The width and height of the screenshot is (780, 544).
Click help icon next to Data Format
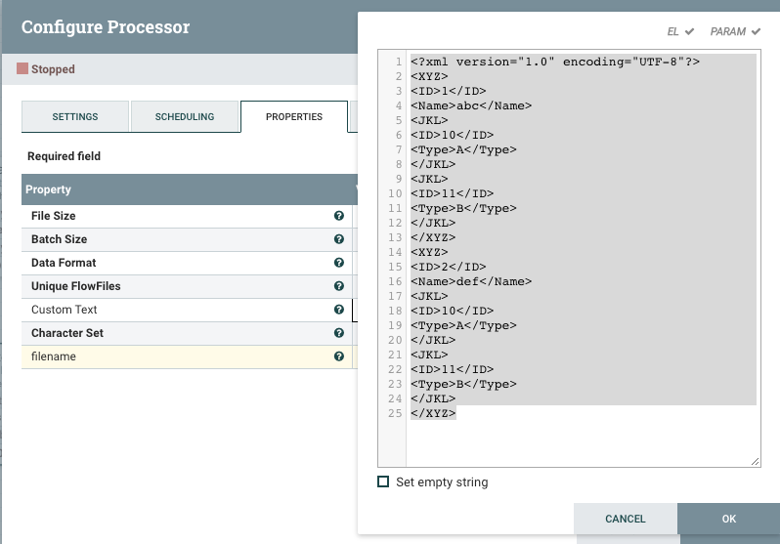(x=339, y=263)
